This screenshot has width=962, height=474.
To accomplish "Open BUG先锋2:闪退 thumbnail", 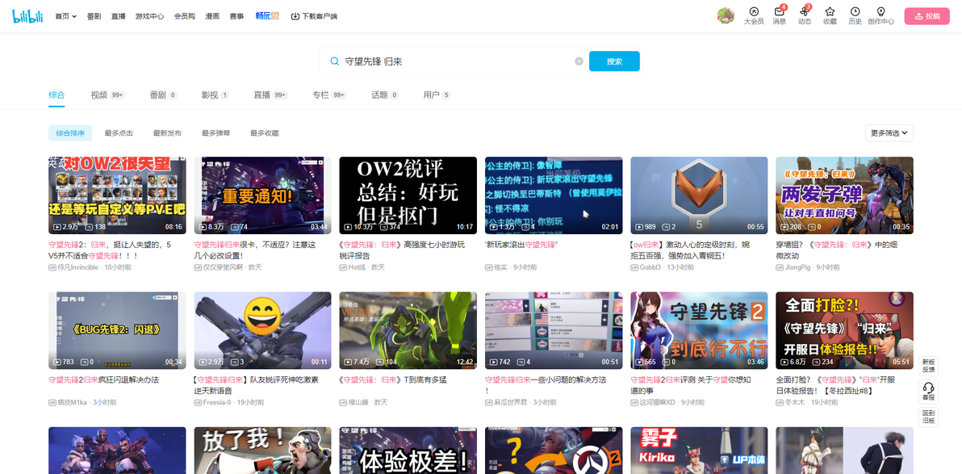I will (117, 330).
